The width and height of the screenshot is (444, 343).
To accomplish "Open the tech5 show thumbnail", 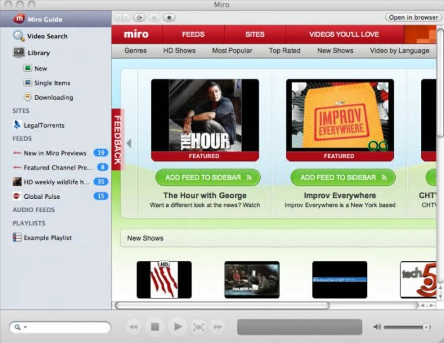I will tap(418, 279).
